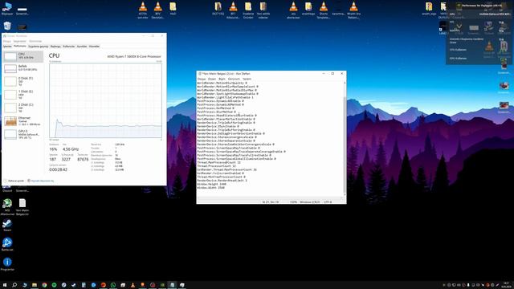The image size is (514, 289).
Task: Select Ethernet in Task Manager sidebar
Action: tap(23, 121)
